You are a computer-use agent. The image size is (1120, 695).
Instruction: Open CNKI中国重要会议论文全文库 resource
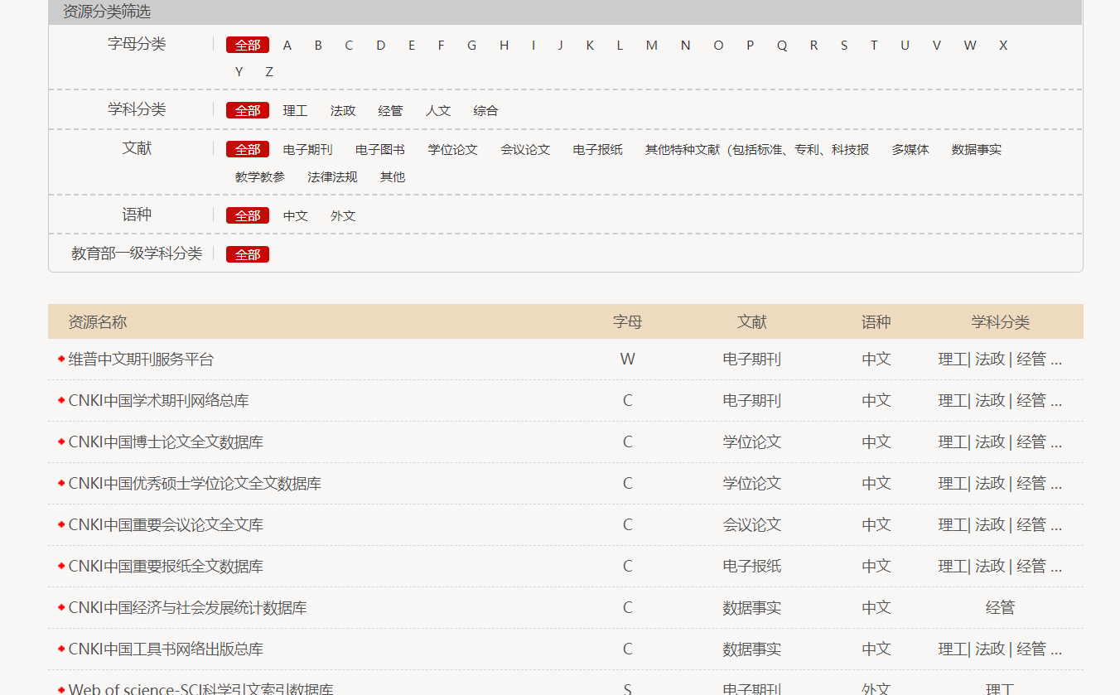click(x=166, y=524)
